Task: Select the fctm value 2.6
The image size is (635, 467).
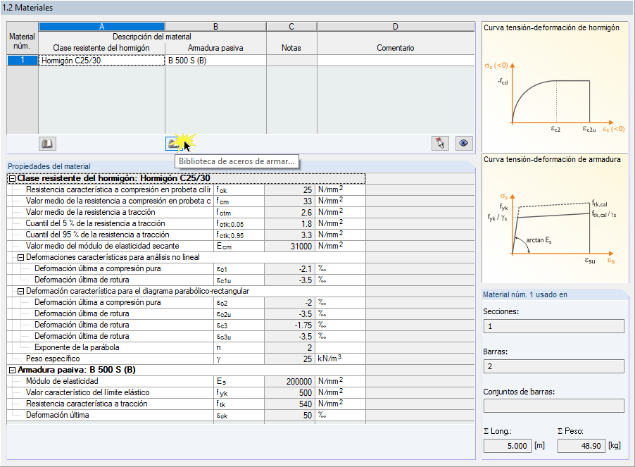Action: point(289,213)
